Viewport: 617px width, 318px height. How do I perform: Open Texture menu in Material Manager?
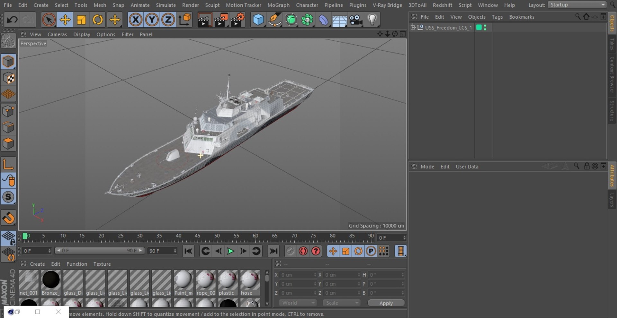[102, 264]
